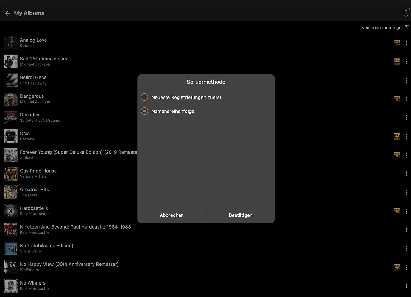Select the Analog Love album title
This screenshot has height=297, width=411.
click(33, 40)
